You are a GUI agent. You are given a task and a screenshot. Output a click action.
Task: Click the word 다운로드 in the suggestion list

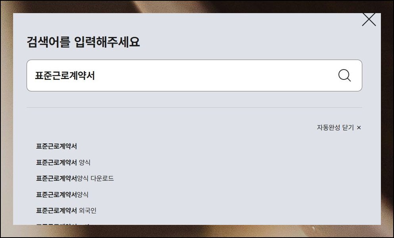102,178
